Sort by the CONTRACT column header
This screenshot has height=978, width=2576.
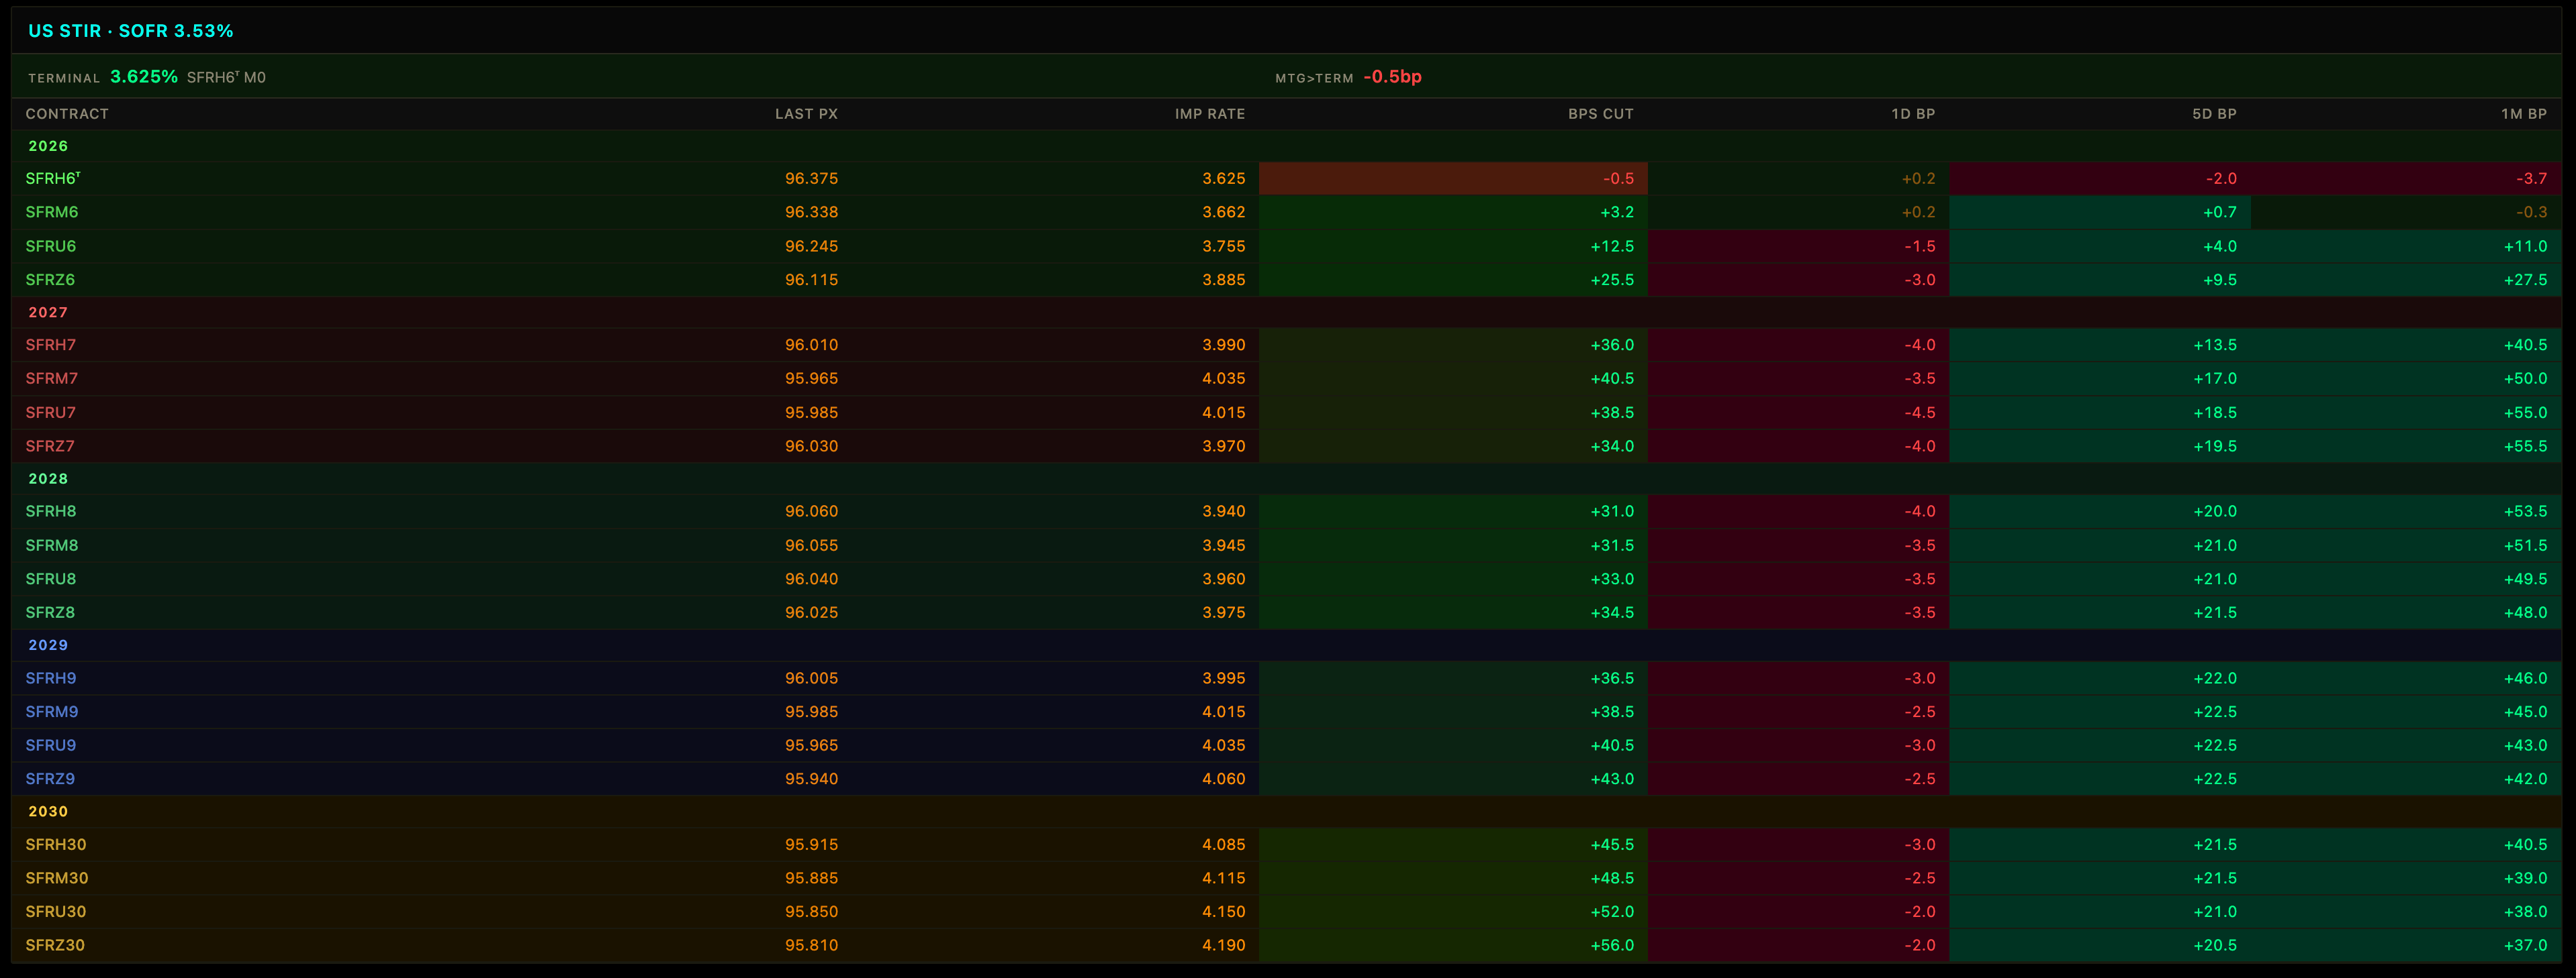pyautogui.click(x=67, y=114)
